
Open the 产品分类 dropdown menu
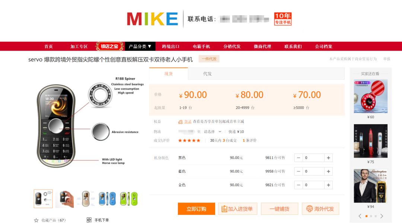click(x=140, y=46)
